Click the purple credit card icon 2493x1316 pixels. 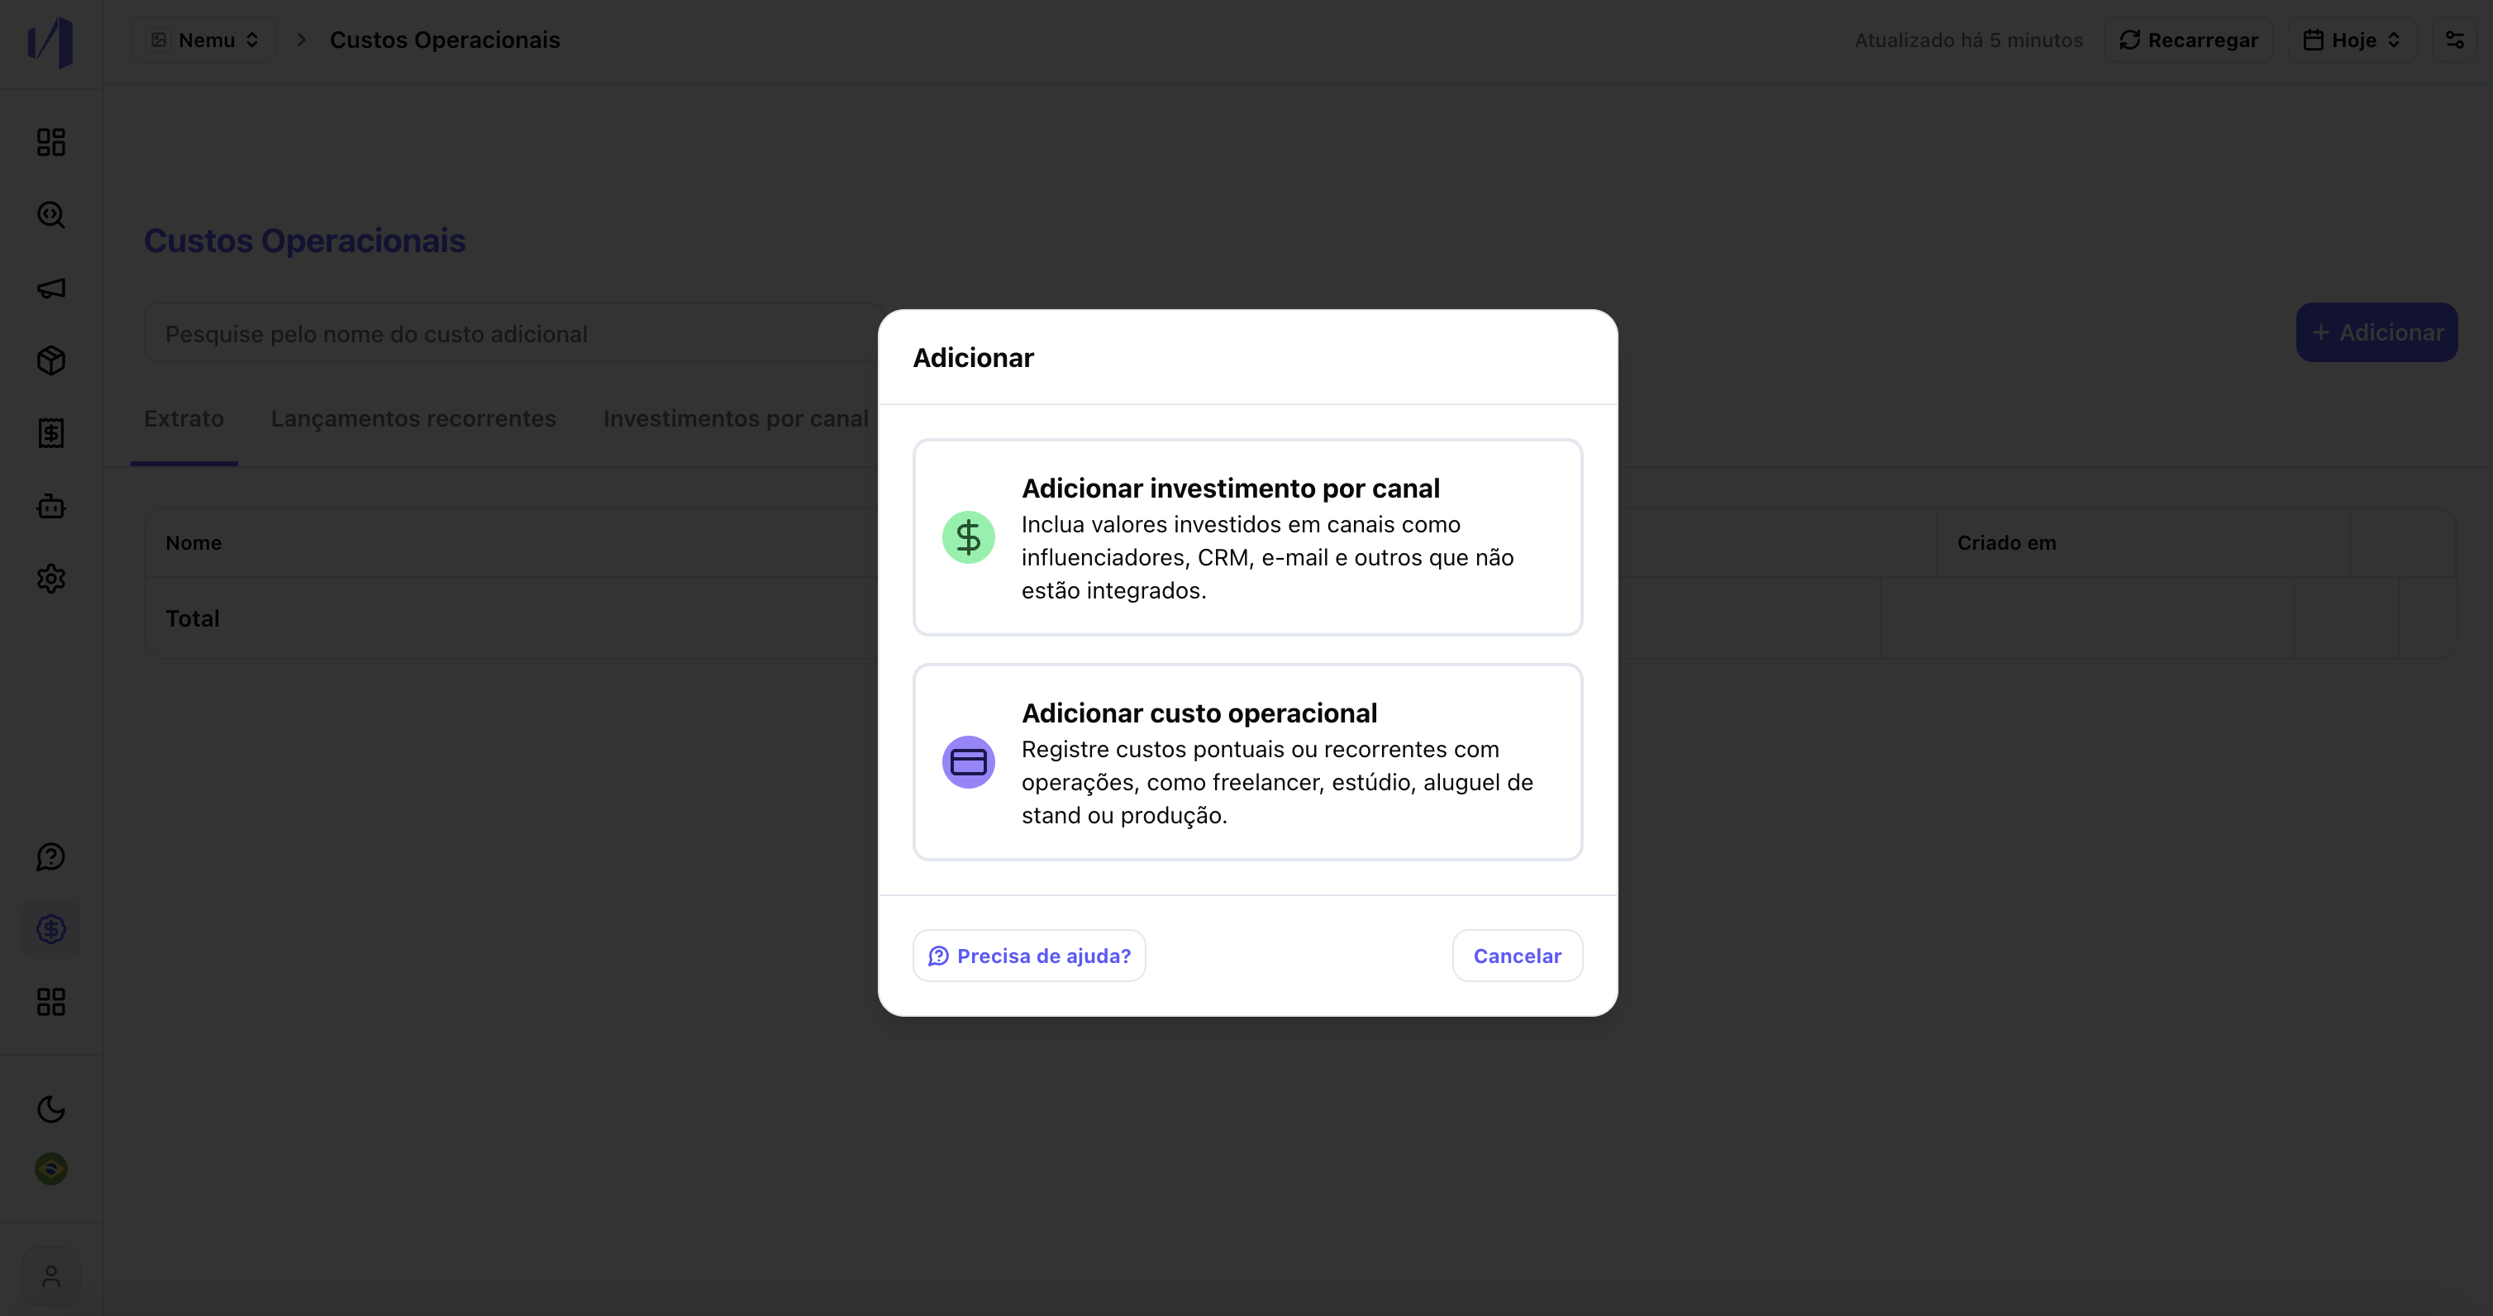point(969,762)
